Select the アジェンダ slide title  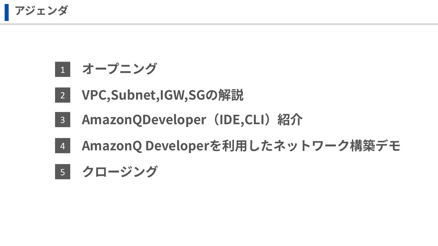pyautogui.click(x=41, y=11)
